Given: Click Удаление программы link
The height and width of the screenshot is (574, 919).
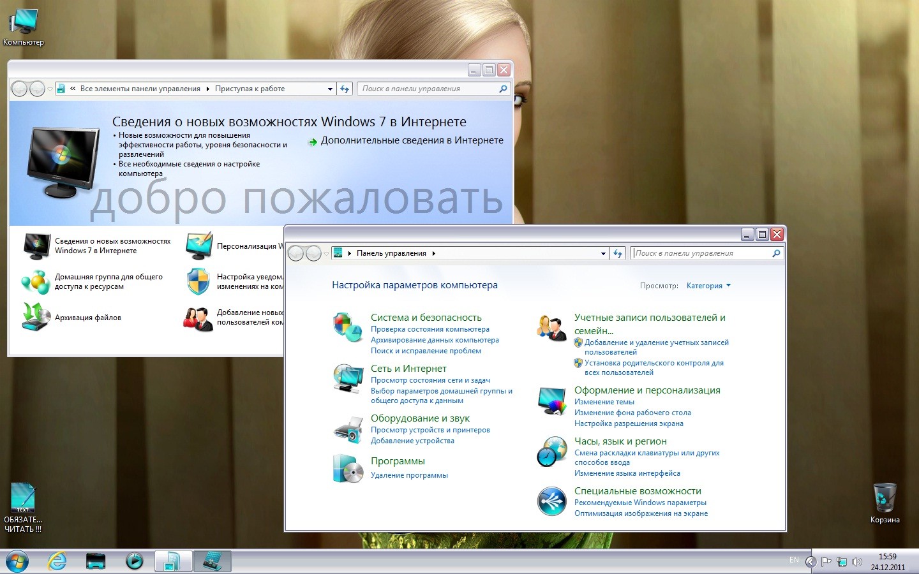Looking at the screenshot, I should (409, 475).
